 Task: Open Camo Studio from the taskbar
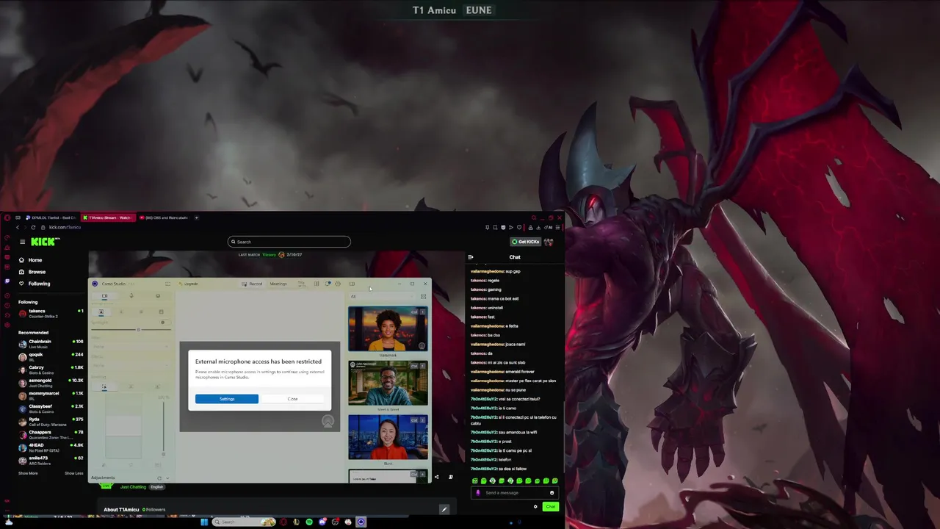click(x=361, y=522)
